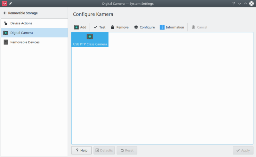Remove the selected camera
Screen dimensions: 256x157
click(x=120, y=27)
